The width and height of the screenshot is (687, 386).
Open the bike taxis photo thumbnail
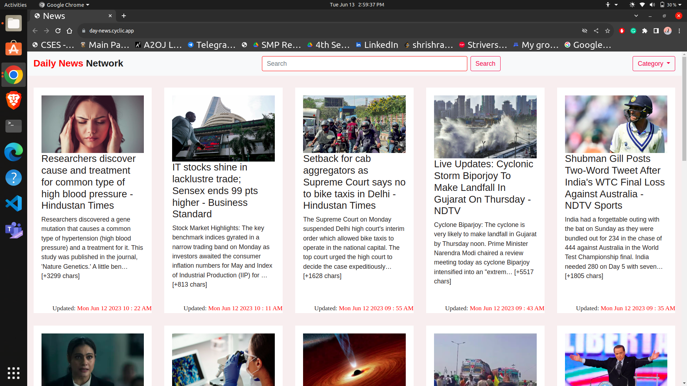pyautogui.click(x=354, y=124)
